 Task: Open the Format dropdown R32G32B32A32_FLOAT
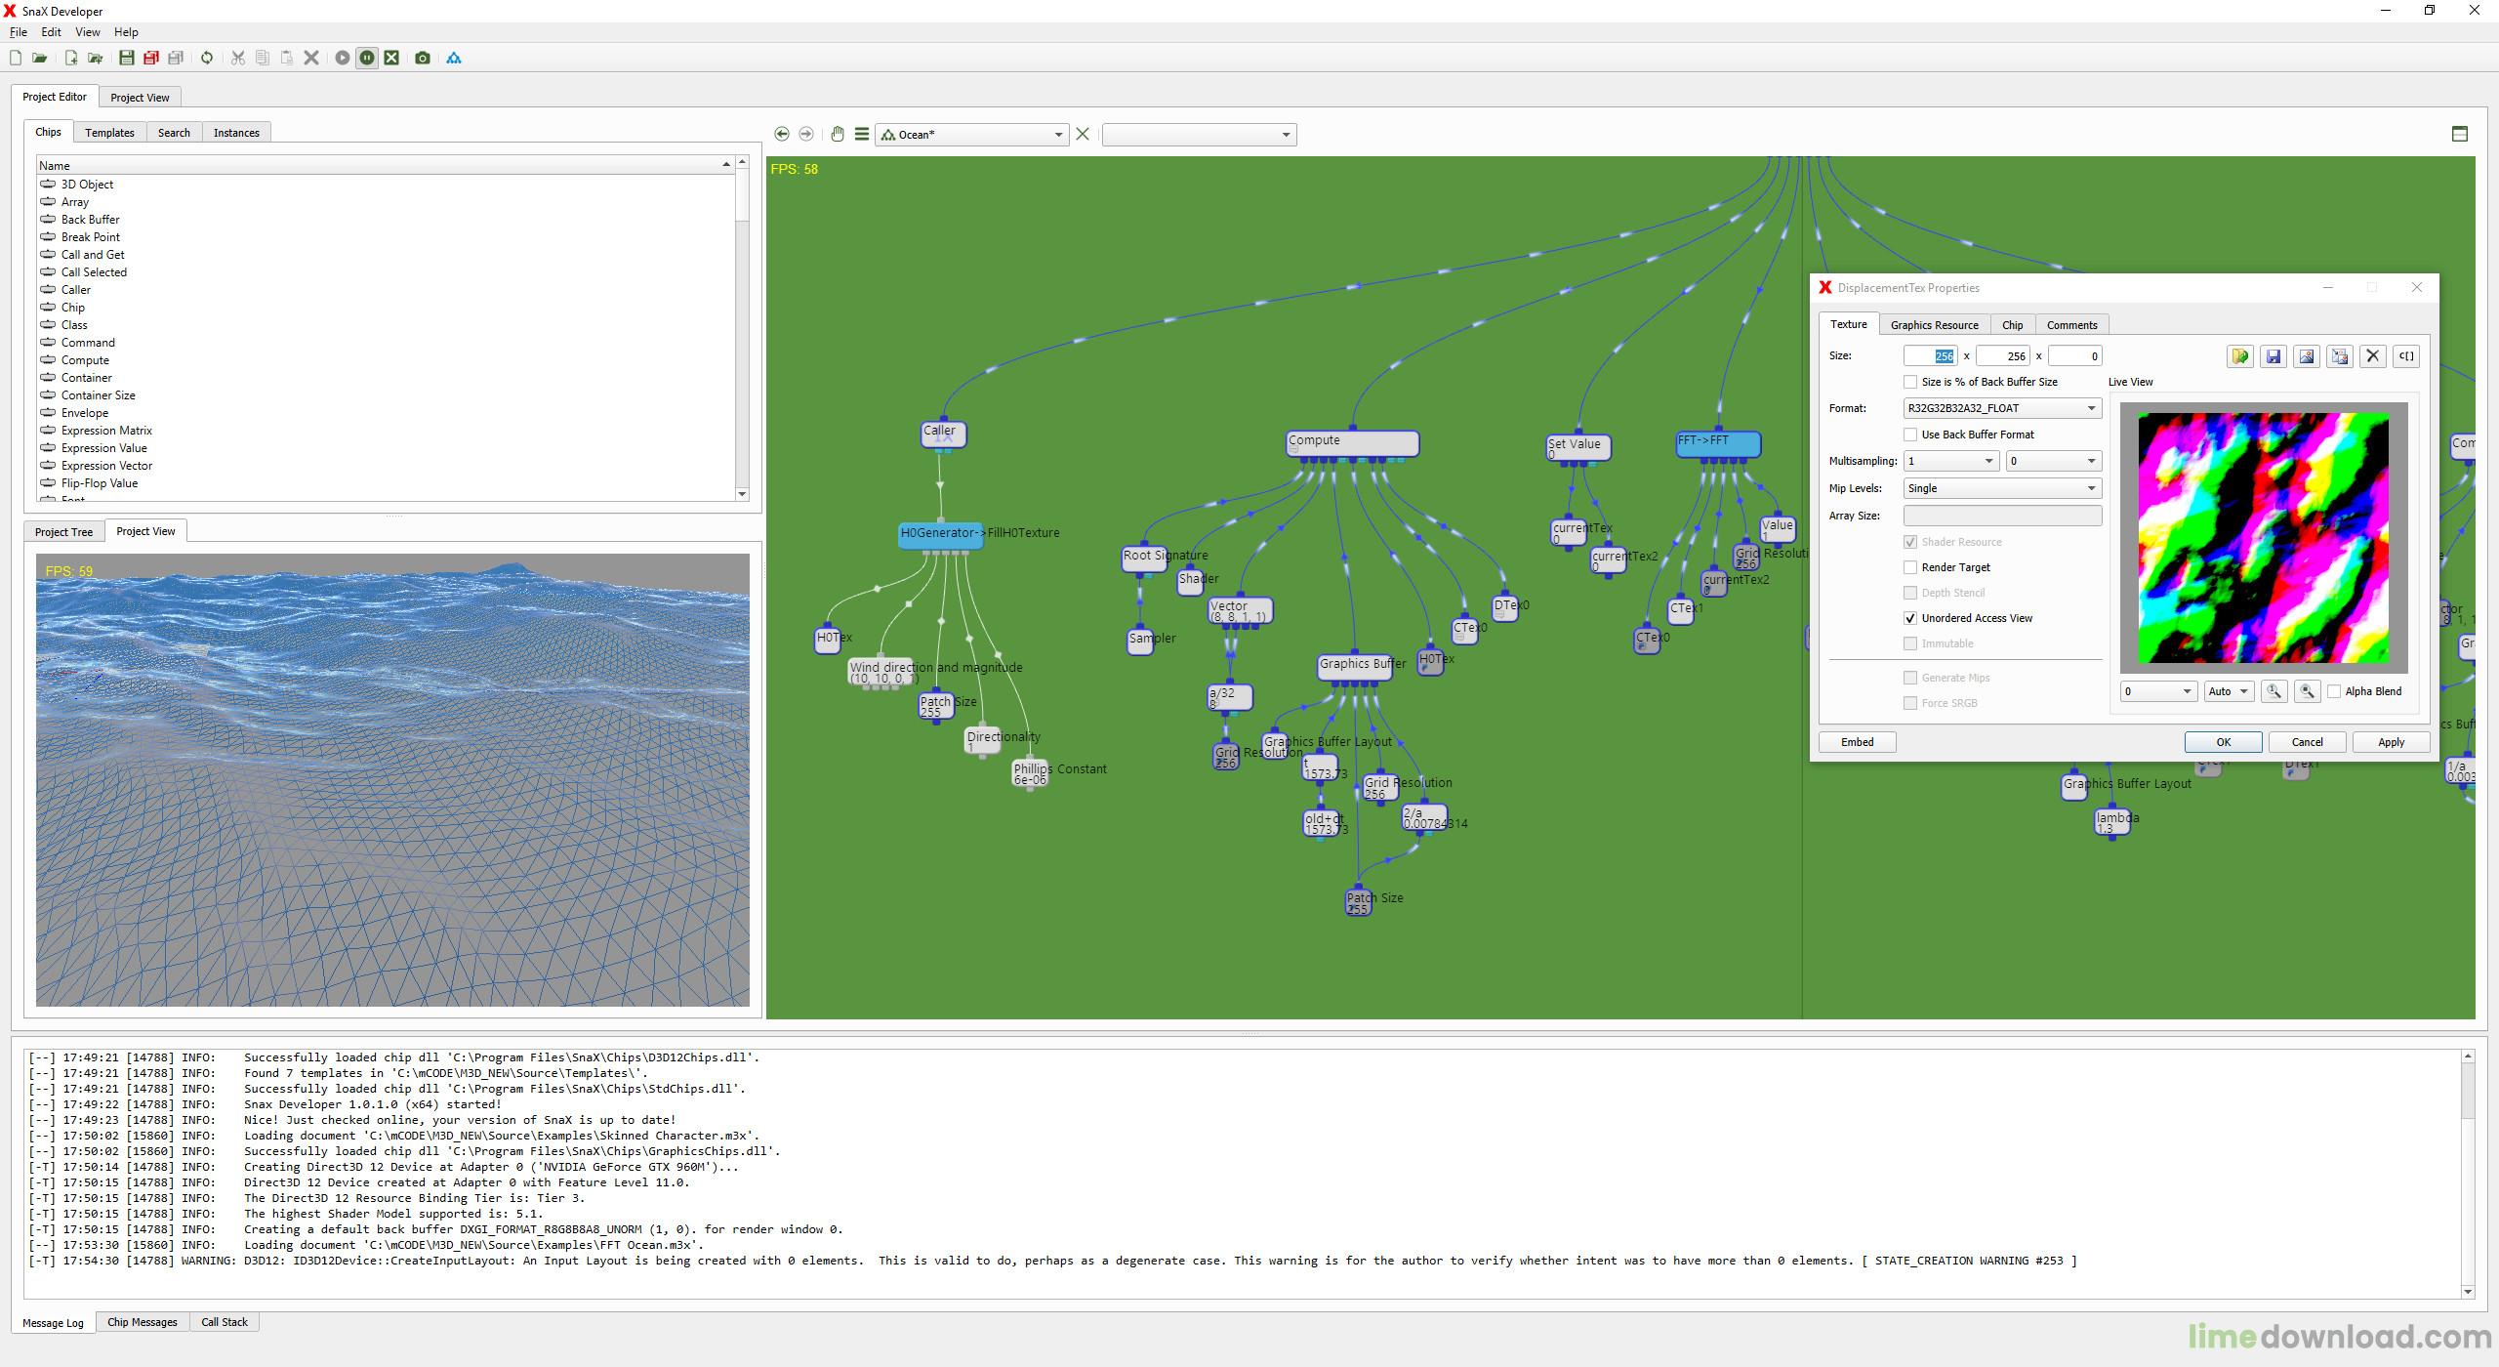[2002, 408]
